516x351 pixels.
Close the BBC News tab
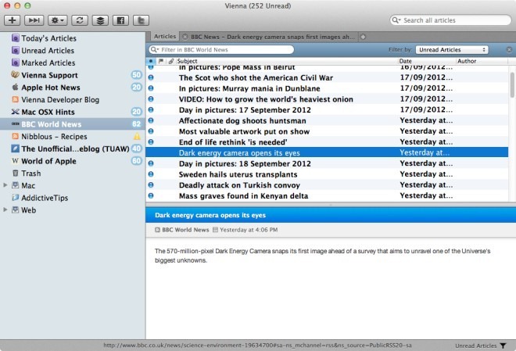pos(185,37)
